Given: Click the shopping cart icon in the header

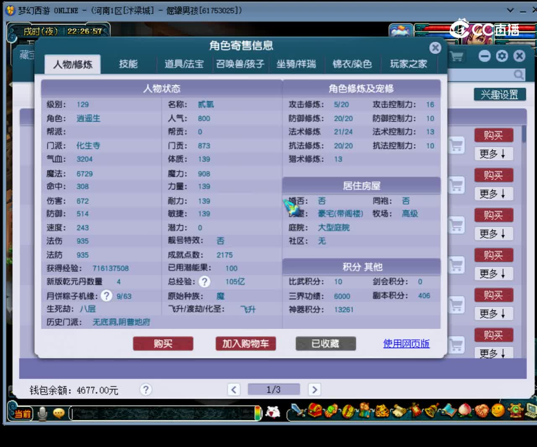Looking at the screenshot, I should point(456,56).
